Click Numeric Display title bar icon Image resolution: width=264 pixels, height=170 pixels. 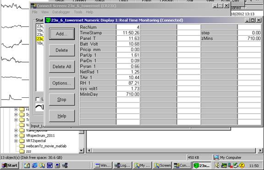(48, 20)
